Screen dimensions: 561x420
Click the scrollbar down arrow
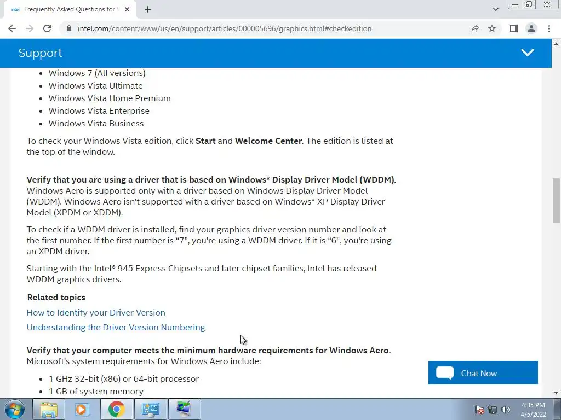click(x=557, y=393)
